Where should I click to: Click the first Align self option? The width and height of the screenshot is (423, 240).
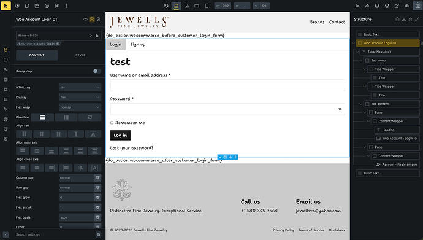24,134
